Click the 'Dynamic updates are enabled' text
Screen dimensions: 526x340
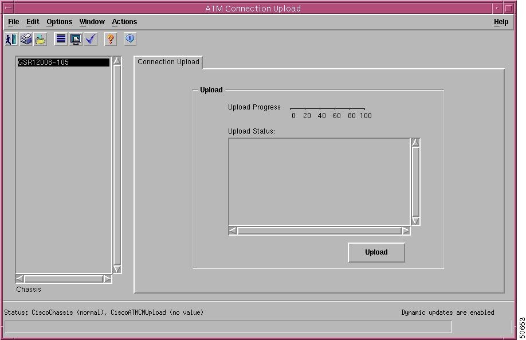tap(448, 312)
